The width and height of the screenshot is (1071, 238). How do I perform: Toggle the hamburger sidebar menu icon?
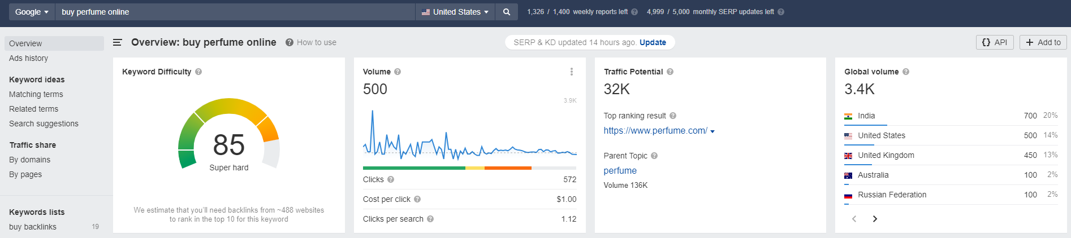(x=118, y=42)
